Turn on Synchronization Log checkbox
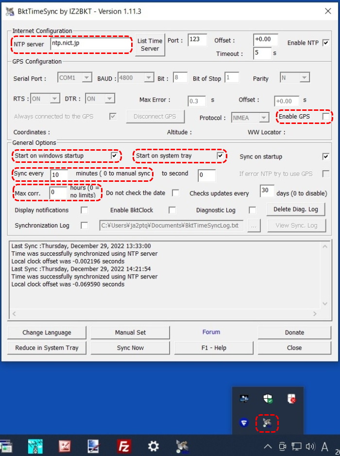This screenshot has width=340, height=456. coord(85,226)
